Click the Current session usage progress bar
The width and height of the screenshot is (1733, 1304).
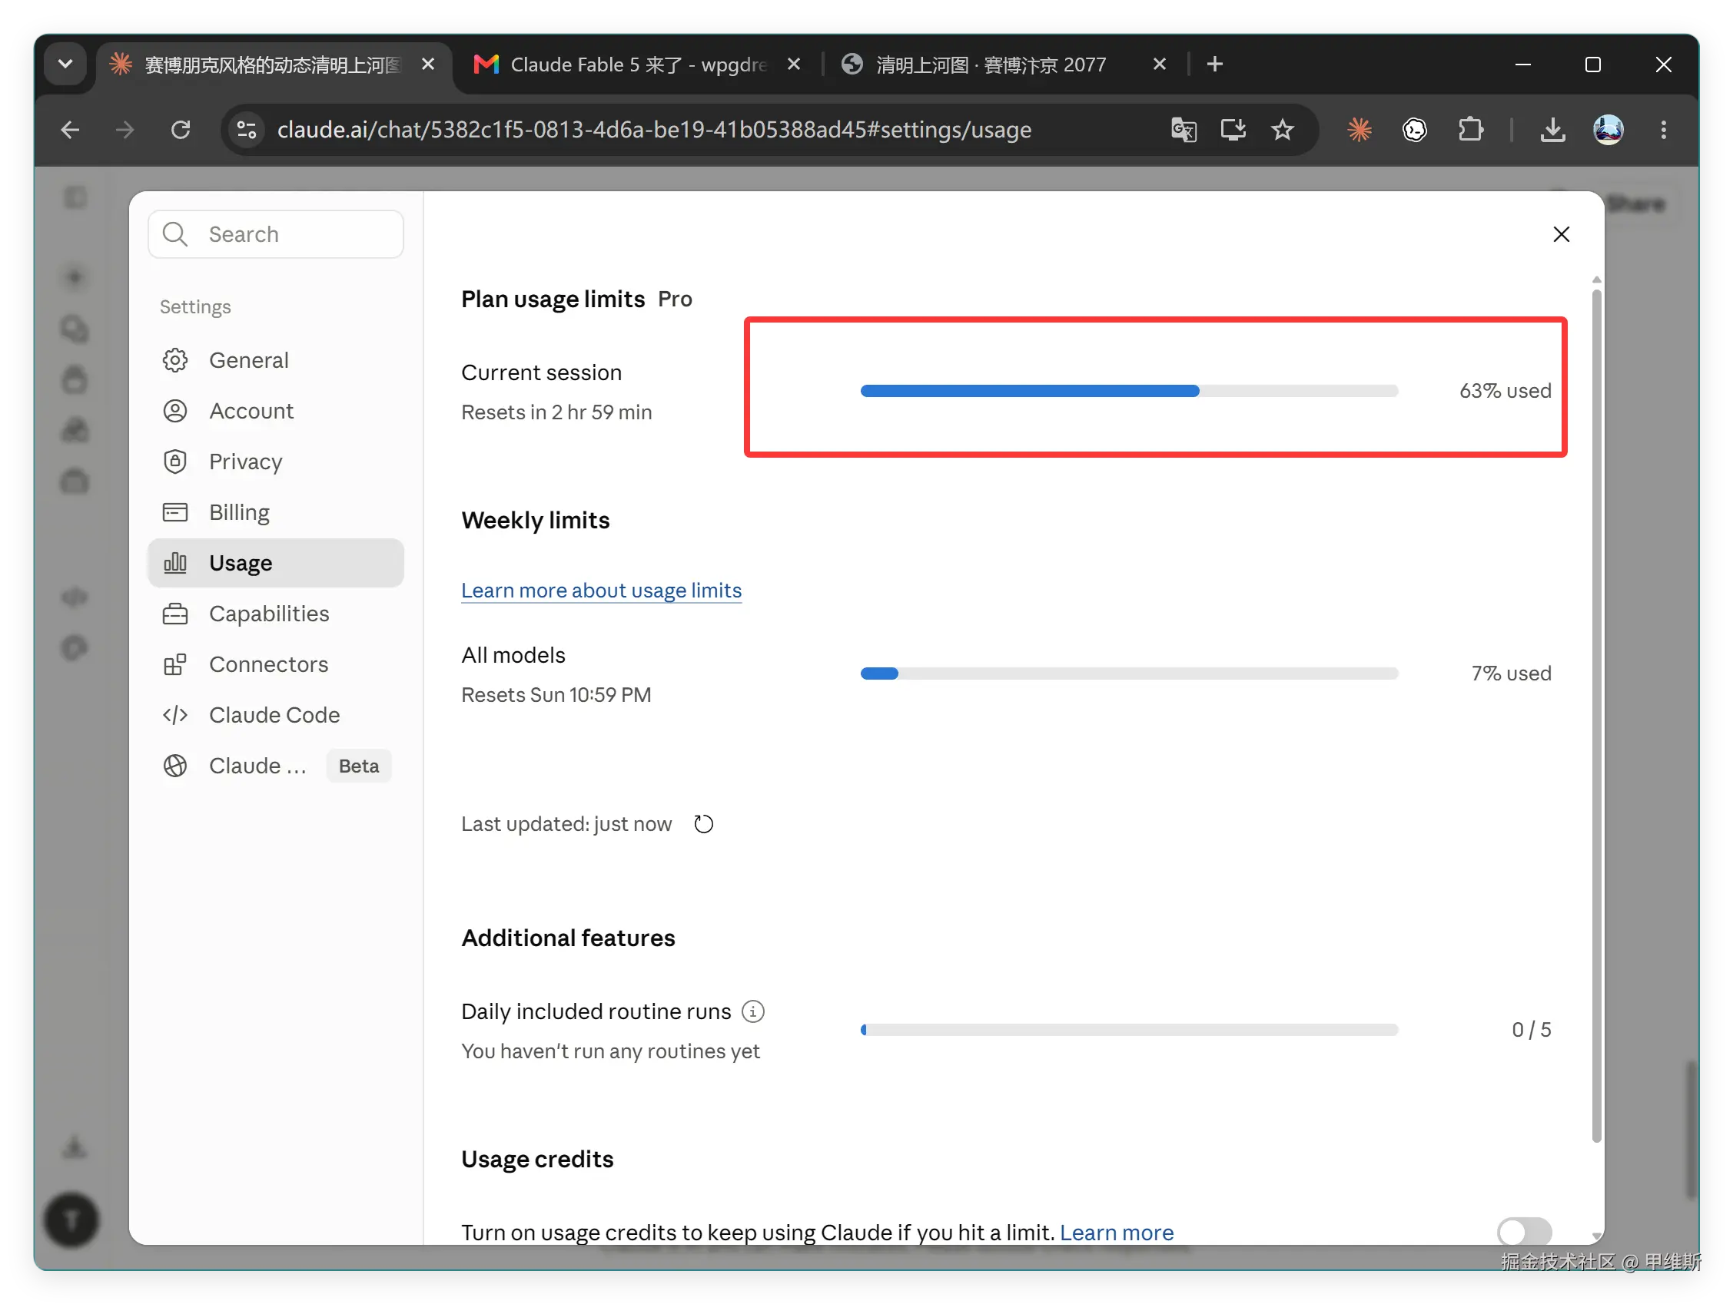click(1129, 392)
